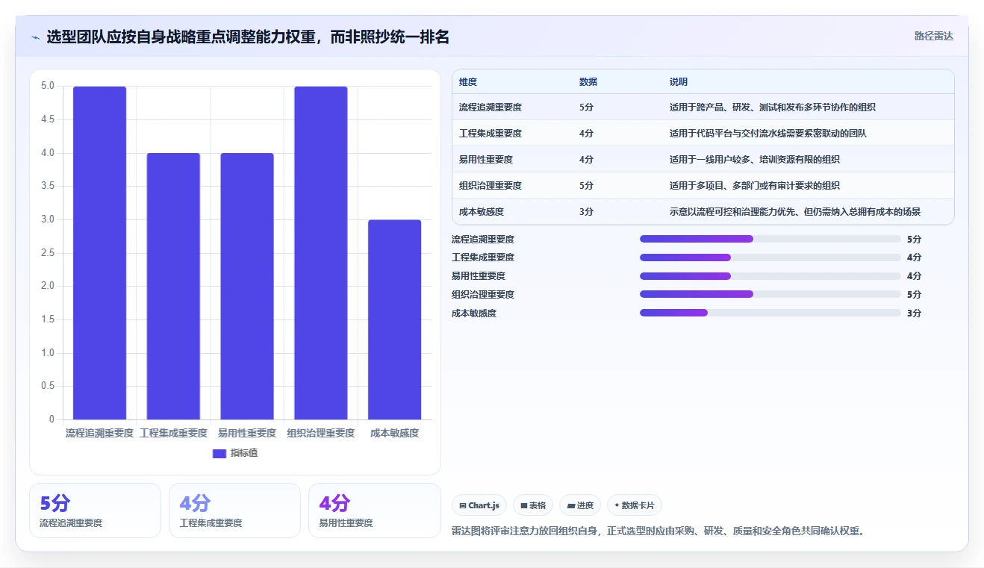Click the 流程追溯重要度 bar in the chart
This screenshot has width=984, height=568.
[x=99, y=253]
